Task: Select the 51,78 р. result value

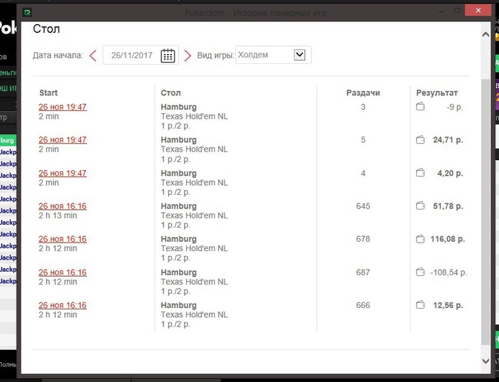Action: 448,206
